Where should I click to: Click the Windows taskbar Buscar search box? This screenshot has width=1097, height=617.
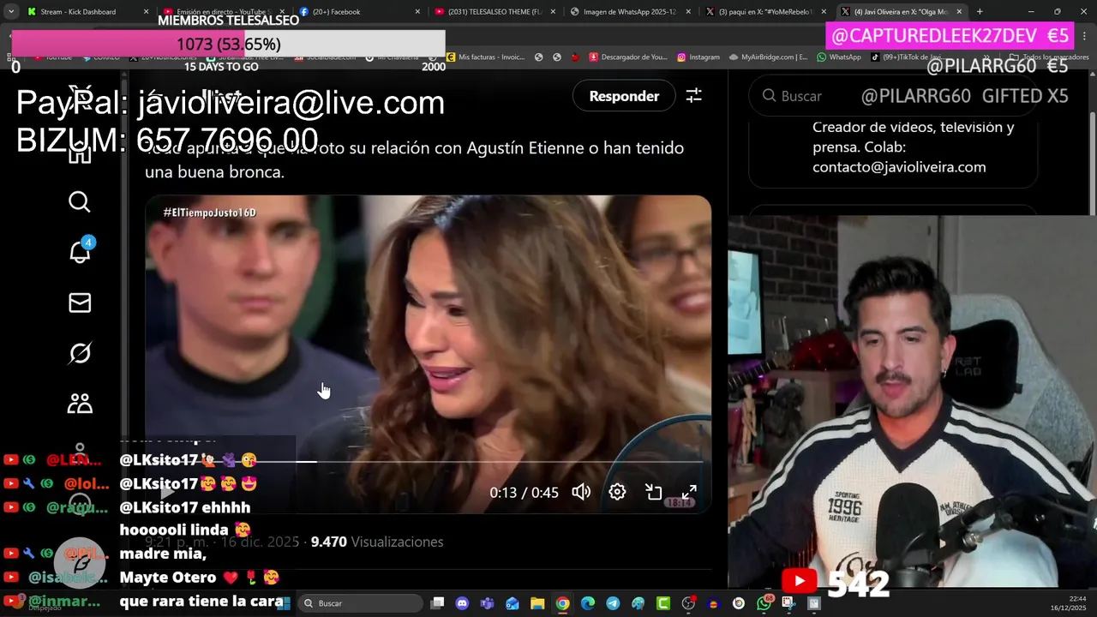(360, 603)
